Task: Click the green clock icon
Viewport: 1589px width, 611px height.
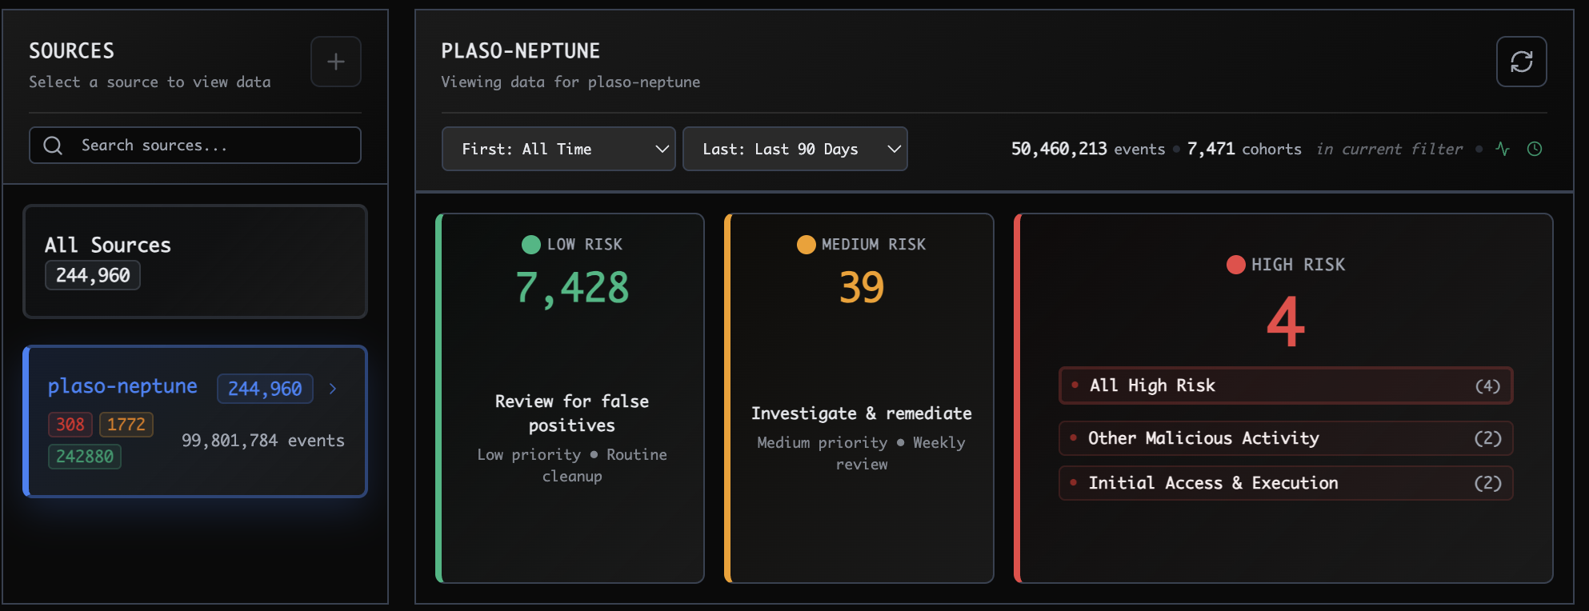Action: [x=1535, y=149]
